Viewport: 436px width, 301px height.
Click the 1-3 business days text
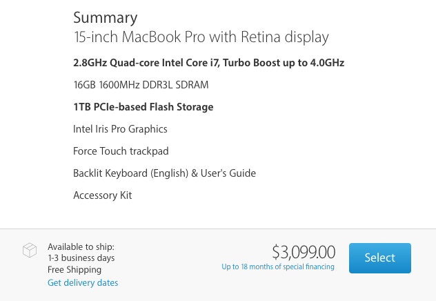pyautogui.click(x=81, y=258)
